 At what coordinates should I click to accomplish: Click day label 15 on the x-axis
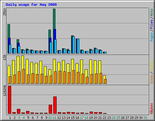[73, 118]
